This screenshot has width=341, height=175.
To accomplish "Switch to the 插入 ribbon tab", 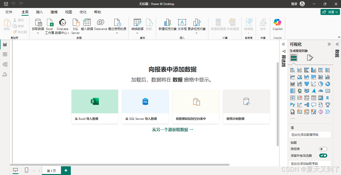I will click(x=40, y=12).
